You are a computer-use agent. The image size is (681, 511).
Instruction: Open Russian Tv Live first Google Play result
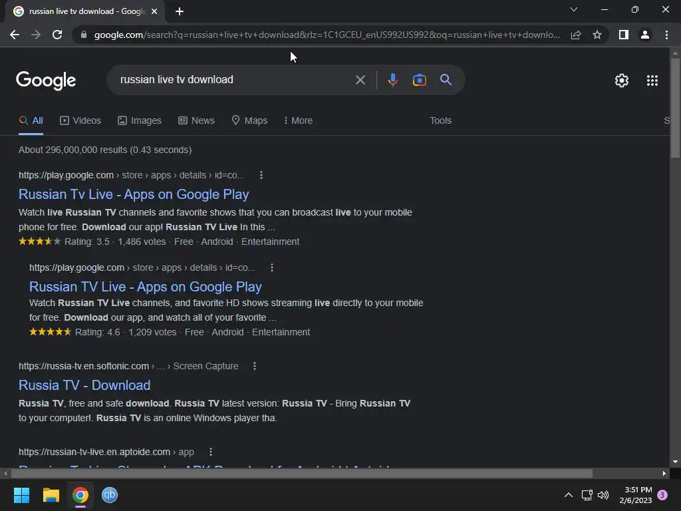click(134, 194)
